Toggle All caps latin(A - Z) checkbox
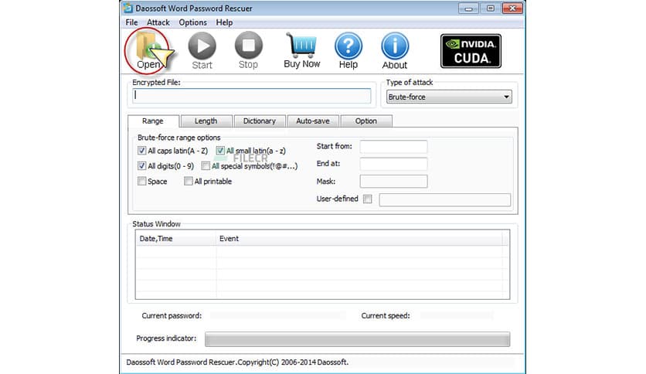Viewport: 646px width, 374px height. pos(141,151)
